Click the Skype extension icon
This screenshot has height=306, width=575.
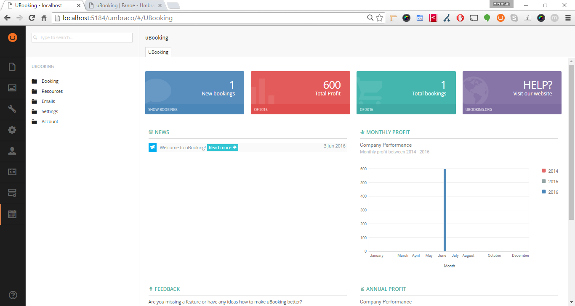pos(514,18)
